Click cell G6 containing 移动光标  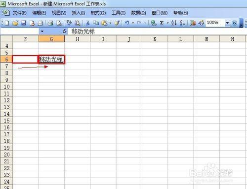[51, 59]
